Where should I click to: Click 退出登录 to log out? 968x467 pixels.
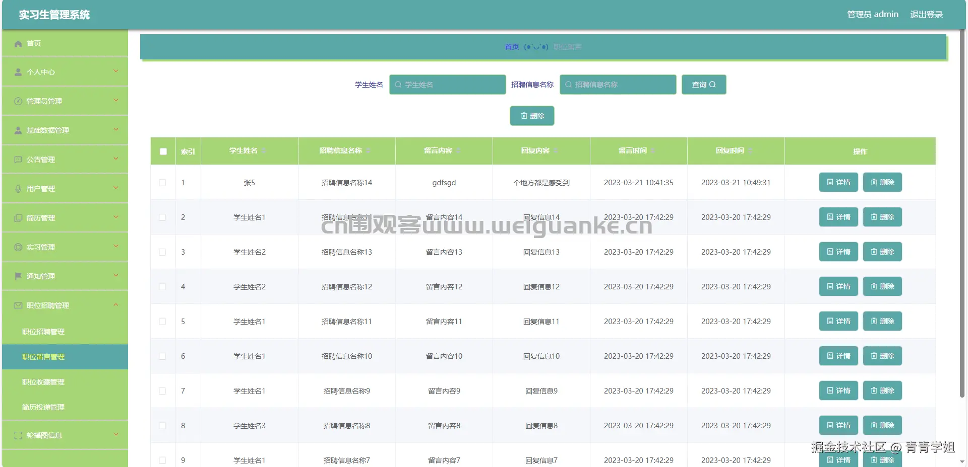coord(926,15)
